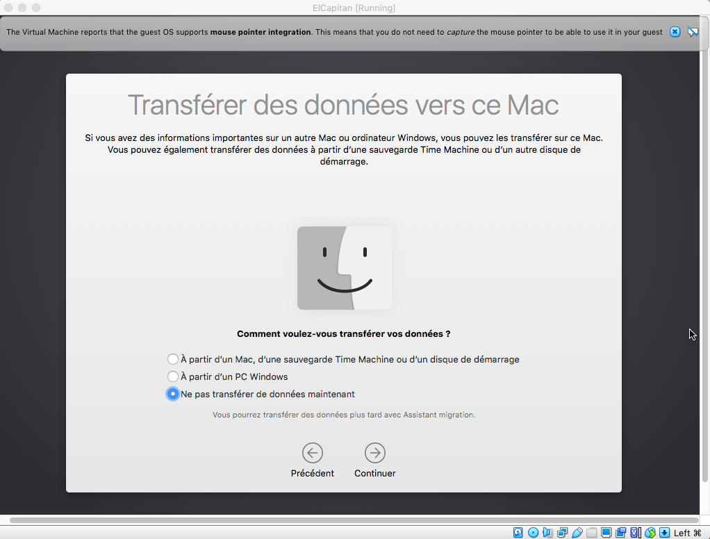
Task: Click the network adapters status icon
Action: (x=563, y=533)
